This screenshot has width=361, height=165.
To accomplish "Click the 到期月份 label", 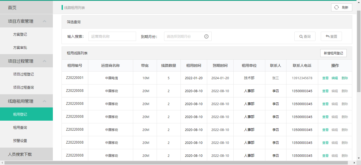I will pyautogui.click(x=149, y=36).
